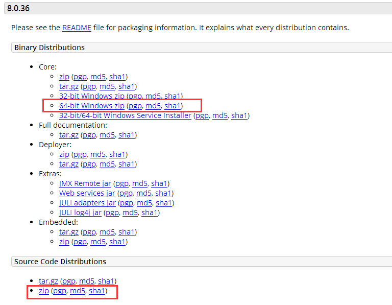Open md5 link for JULI log4j jar

click(130, 213)
